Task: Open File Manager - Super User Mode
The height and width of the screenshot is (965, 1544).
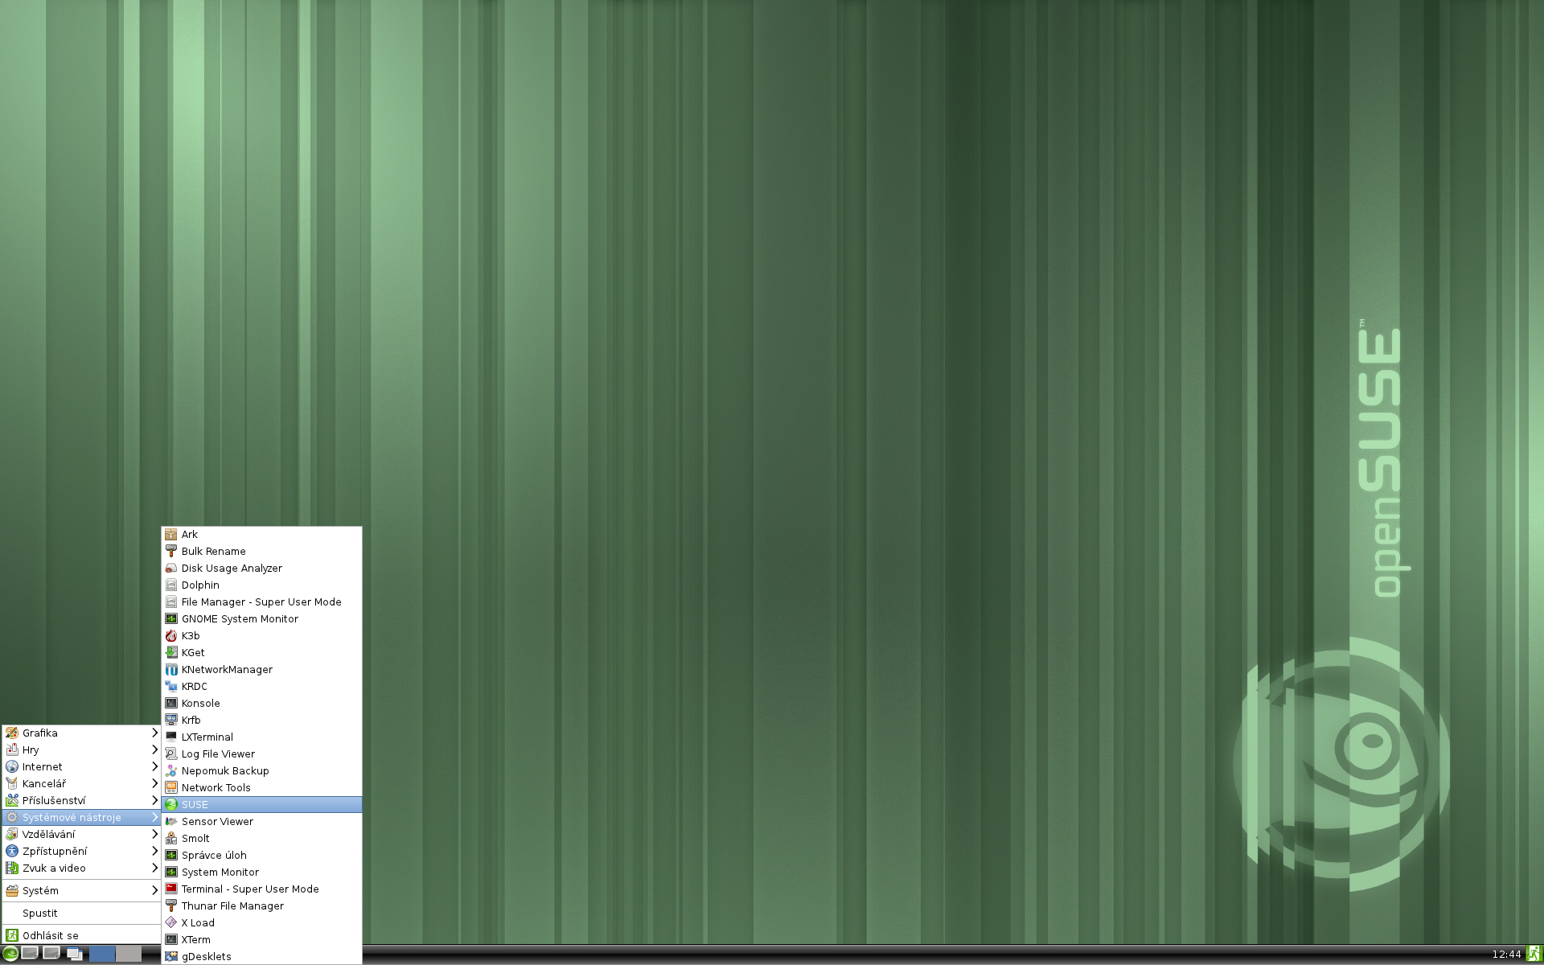Action: 261,602
